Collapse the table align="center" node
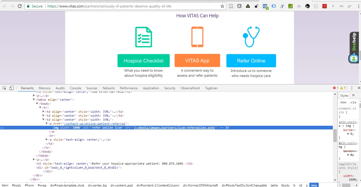Screen dimensions: 361x187 click(x=34, y=100)
